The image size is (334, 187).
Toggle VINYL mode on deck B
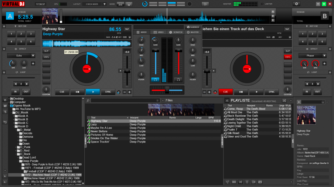(288, 57)
